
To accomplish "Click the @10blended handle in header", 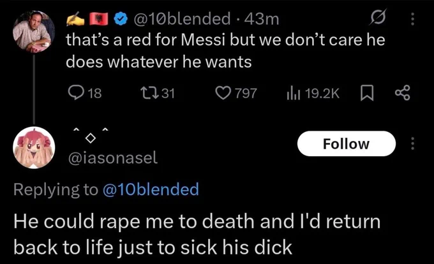I will pos(182,18).
